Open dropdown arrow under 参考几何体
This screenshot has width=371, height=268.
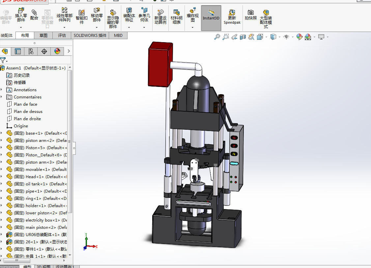click(144, 28)
